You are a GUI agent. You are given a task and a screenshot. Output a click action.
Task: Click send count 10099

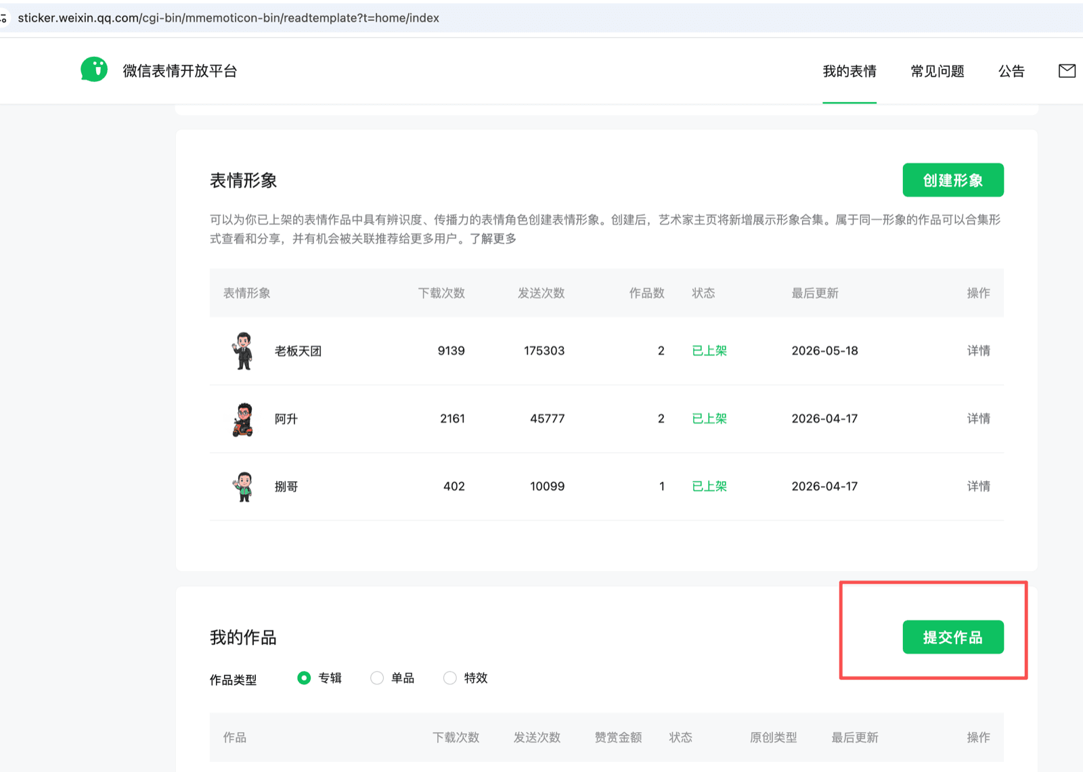click(548, 486)
